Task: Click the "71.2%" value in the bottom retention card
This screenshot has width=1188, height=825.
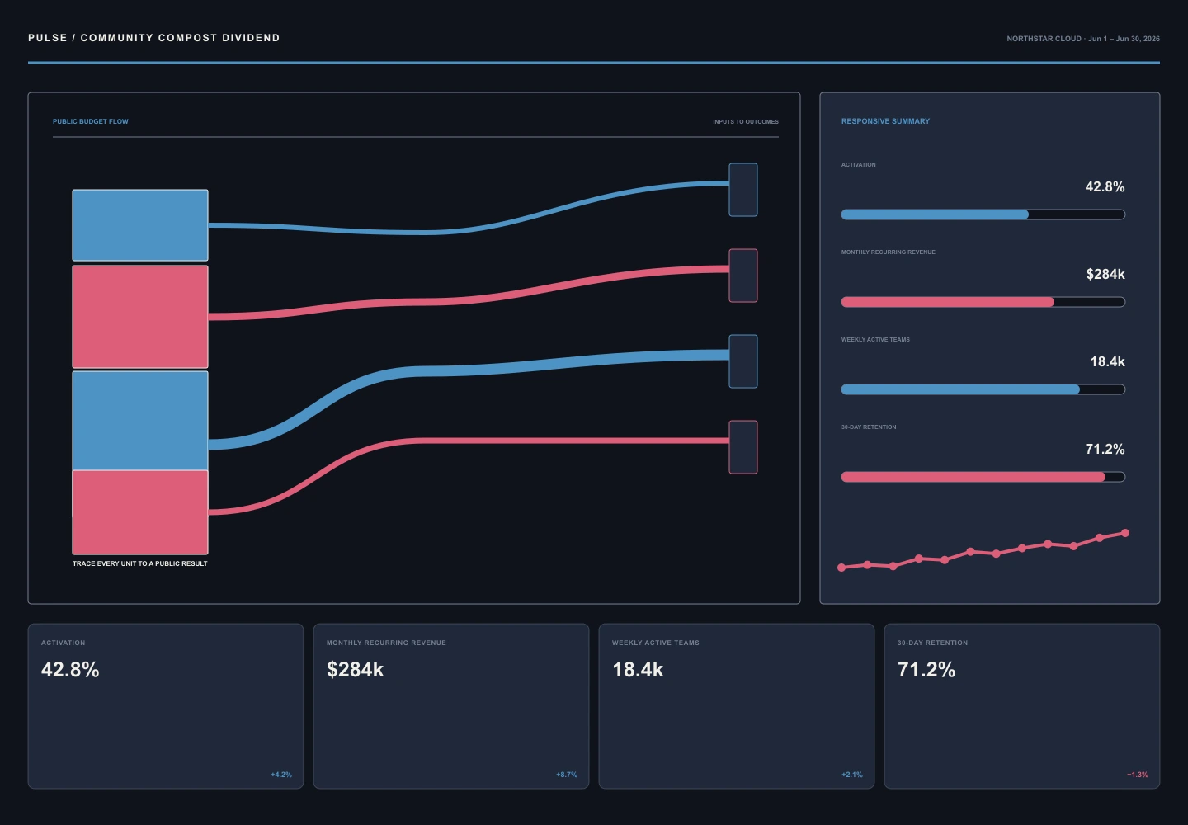Action: (926, 670)
